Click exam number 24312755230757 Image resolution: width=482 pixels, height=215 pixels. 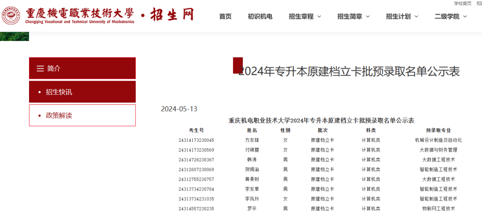[196, 179]
